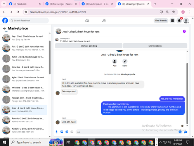The height and width of the screenshot is (146, 194).
Task: Switch to the (3) Messenger tab
Action: click(61, 4)
